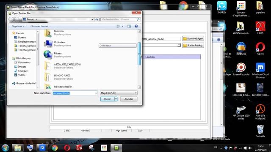The image size is (271, 152).
Task: Click the download agent path field
Action: 161,39
